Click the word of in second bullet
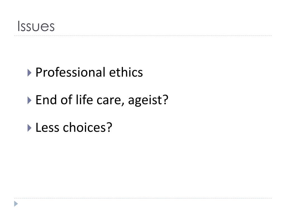Viewport: 286px width, 214px height. pos(66,100)
